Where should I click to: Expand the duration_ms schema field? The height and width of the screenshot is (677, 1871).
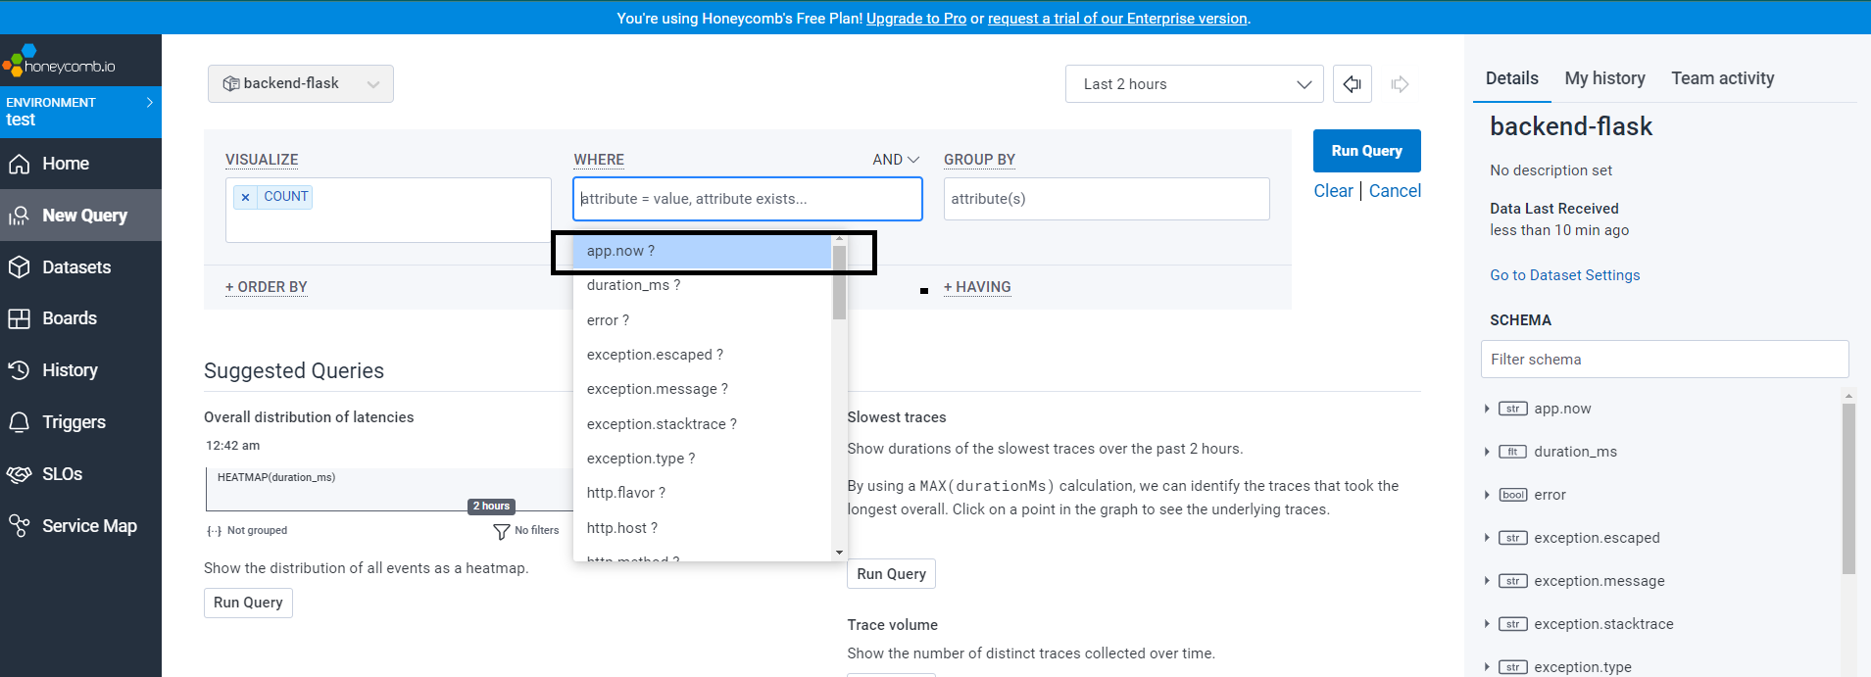(x=1487, y=452)
